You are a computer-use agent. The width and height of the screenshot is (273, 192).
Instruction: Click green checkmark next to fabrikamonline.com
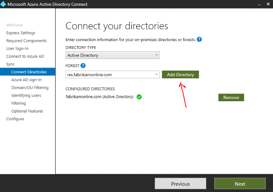coord(139,97)
